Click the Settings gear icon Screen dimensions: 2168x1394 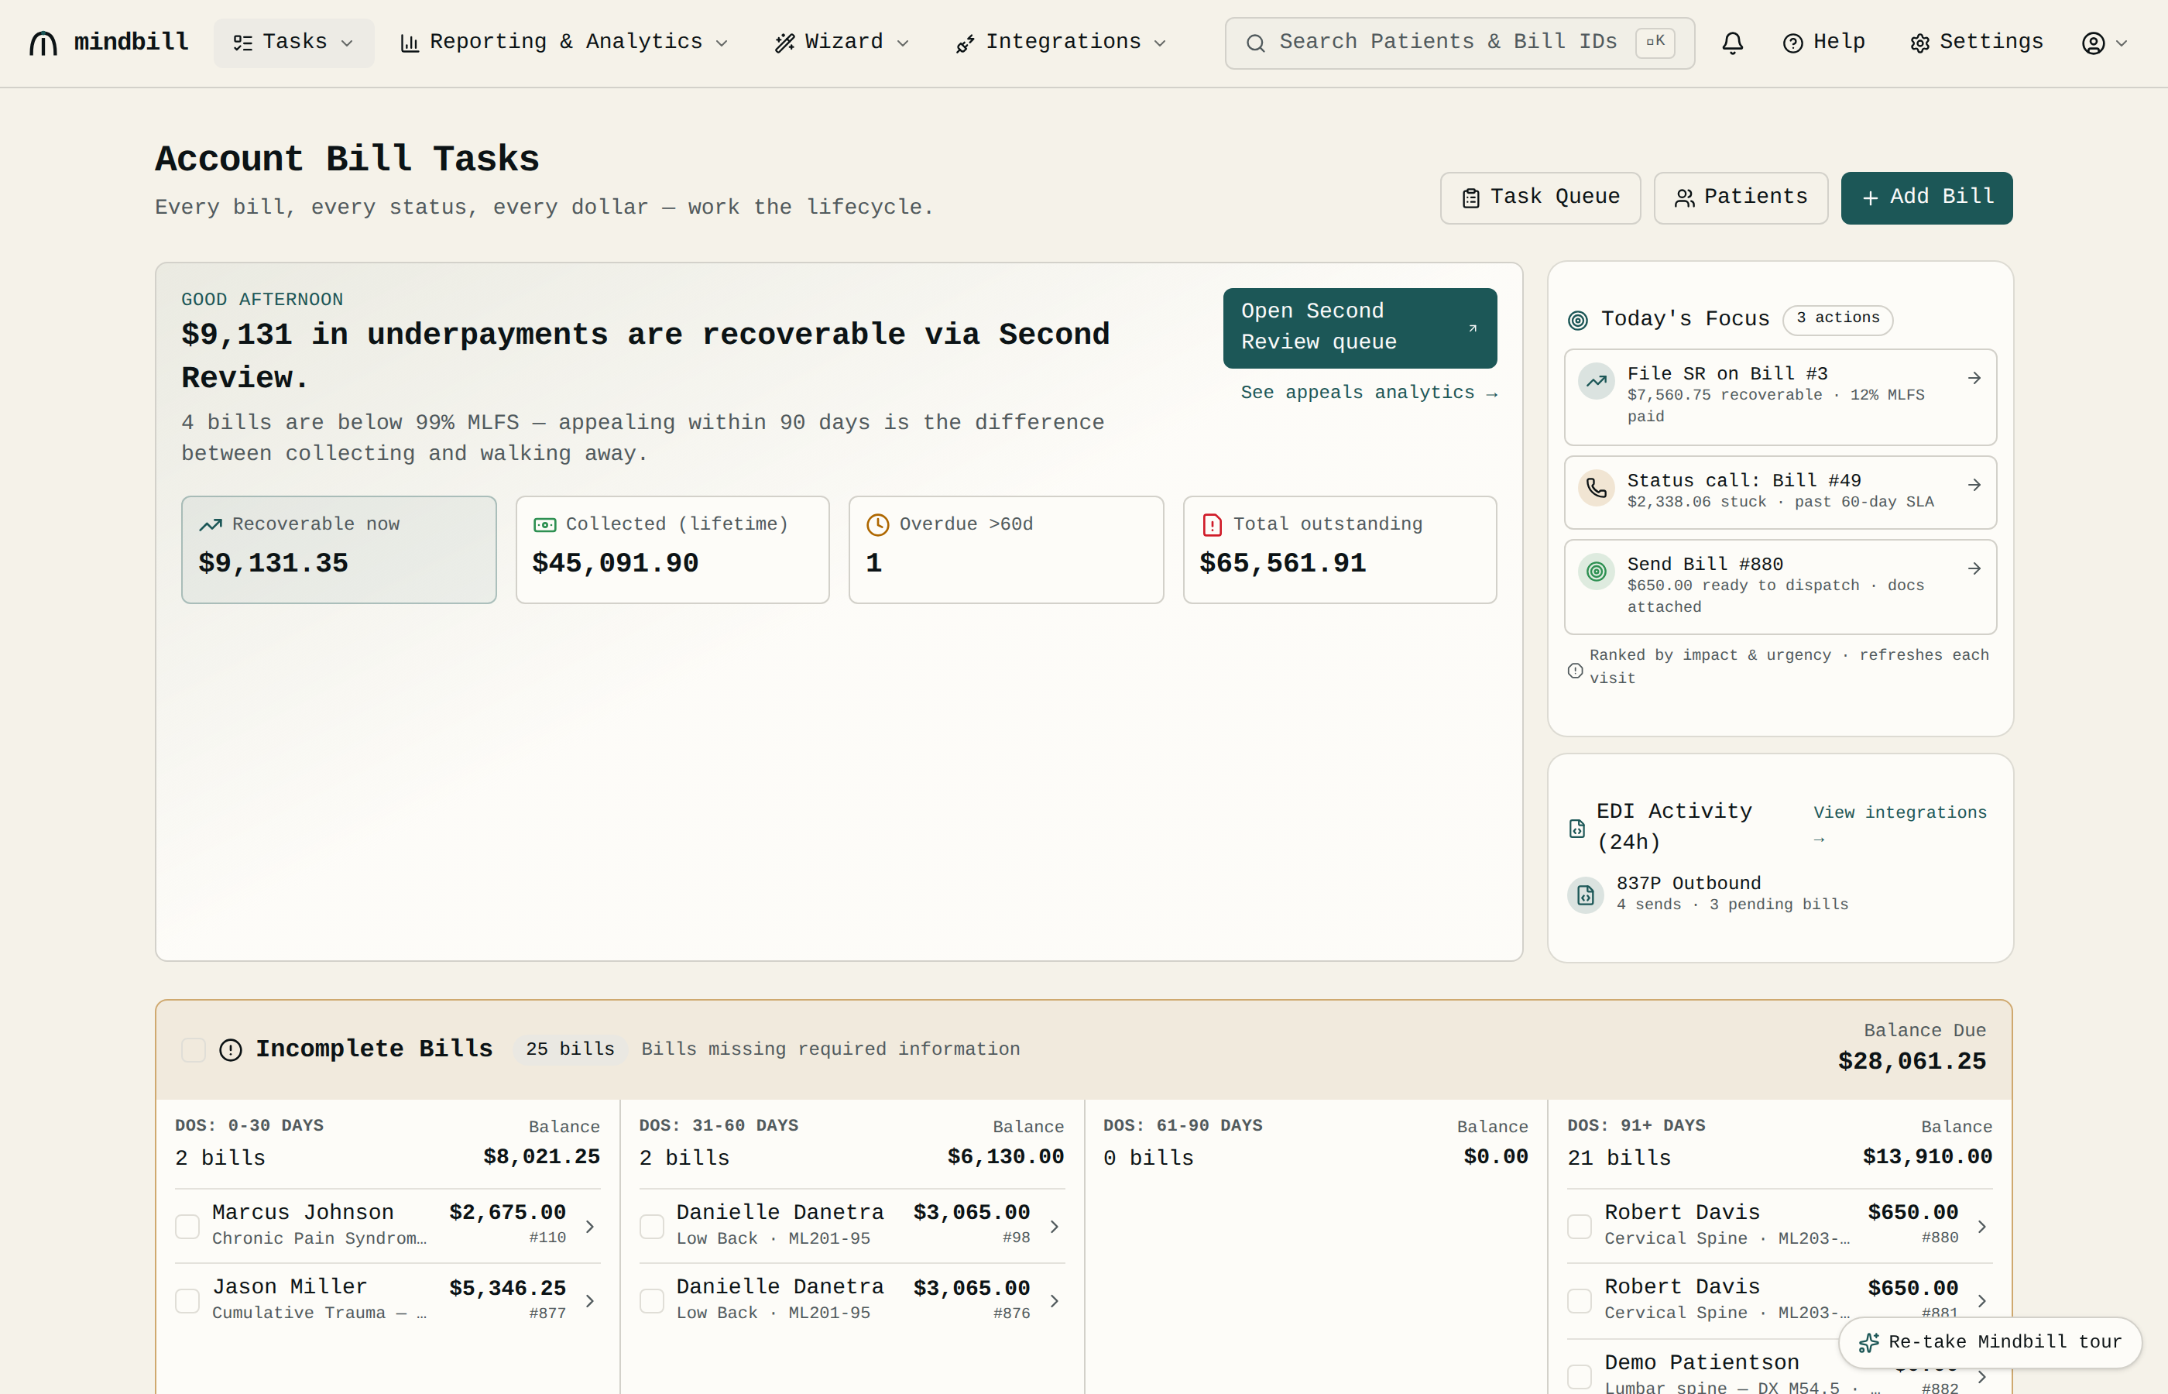[x=1919, y=43]
